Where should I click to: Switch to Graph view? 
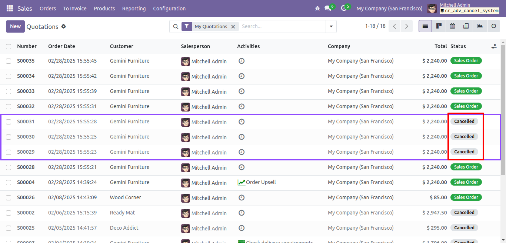point(480,26)
